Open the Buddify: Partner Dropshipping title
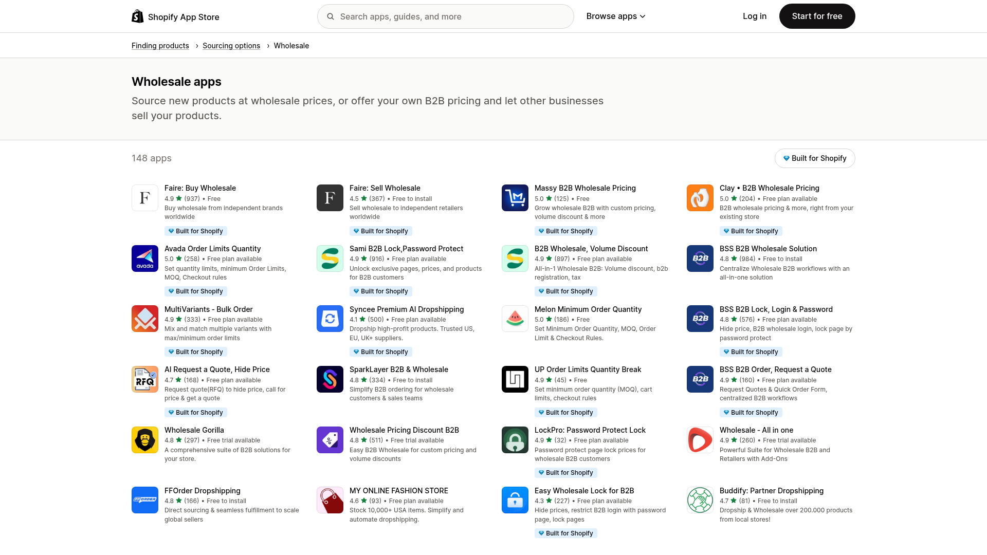 tap(772, 491)
